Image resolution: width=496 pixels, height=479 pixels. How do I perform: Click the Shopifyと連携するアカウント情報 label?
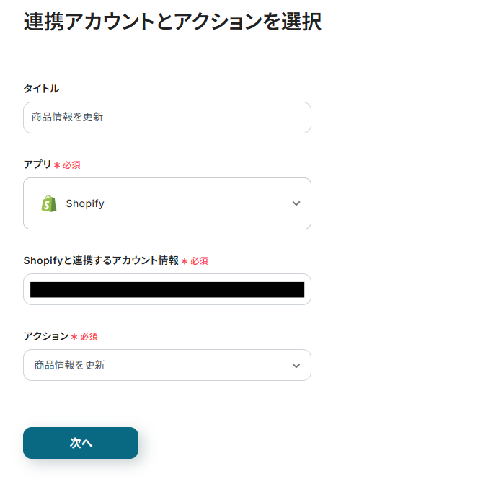(x=101, y=260)
